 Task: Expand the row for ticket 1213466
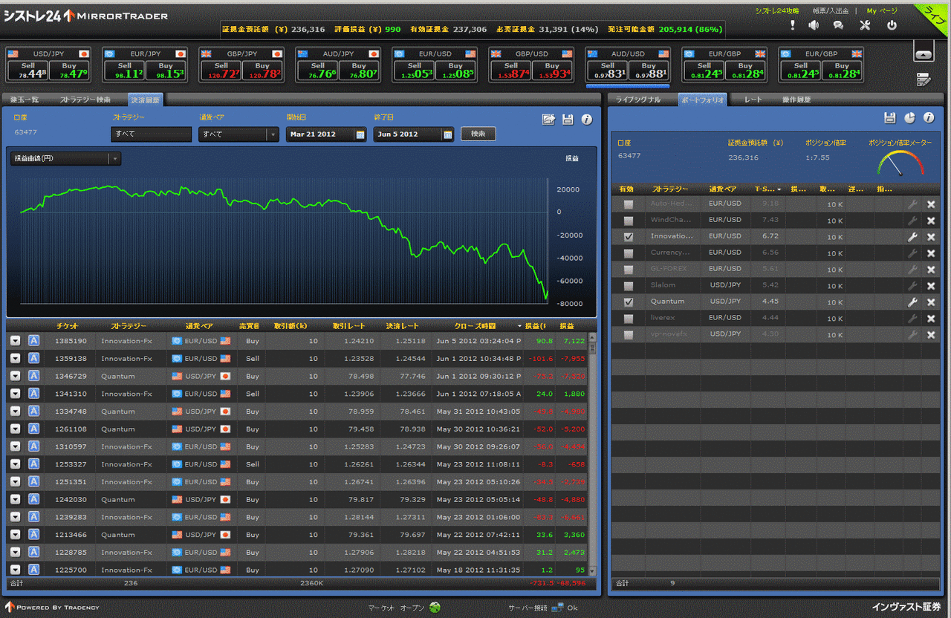point(15,535)
